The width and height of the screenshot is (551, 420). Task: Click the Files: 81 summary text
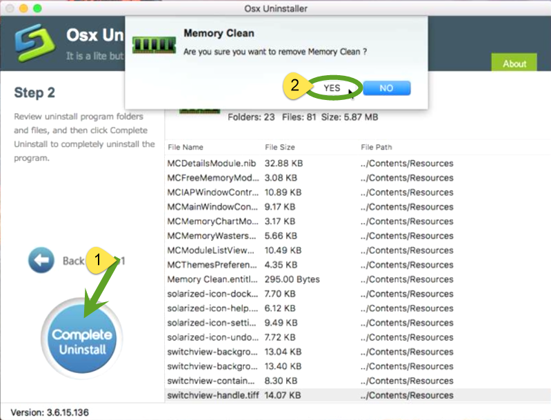pos(299,117)
